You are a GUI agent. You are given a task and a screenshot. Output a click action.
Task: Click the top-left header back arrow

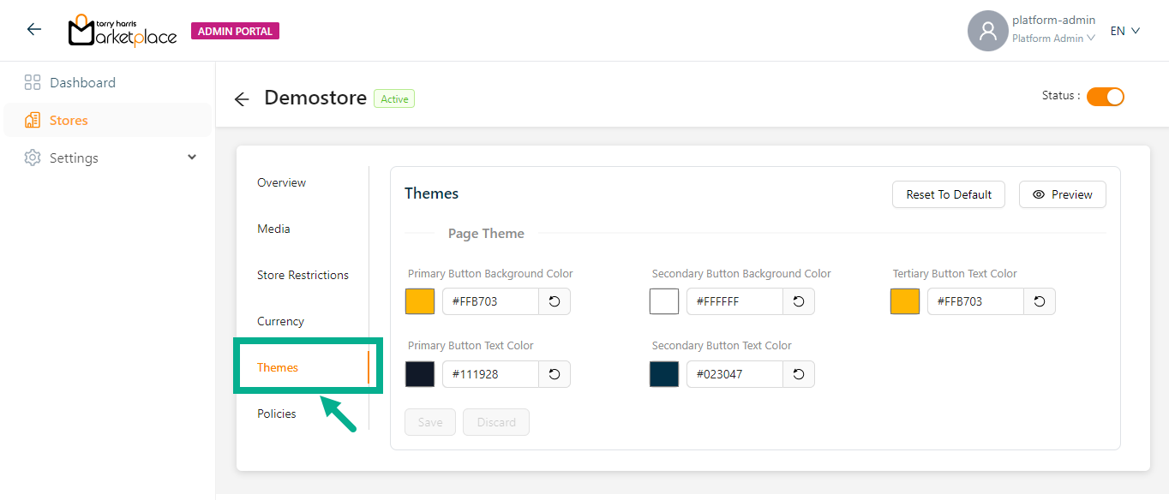(x=33, y=30)
